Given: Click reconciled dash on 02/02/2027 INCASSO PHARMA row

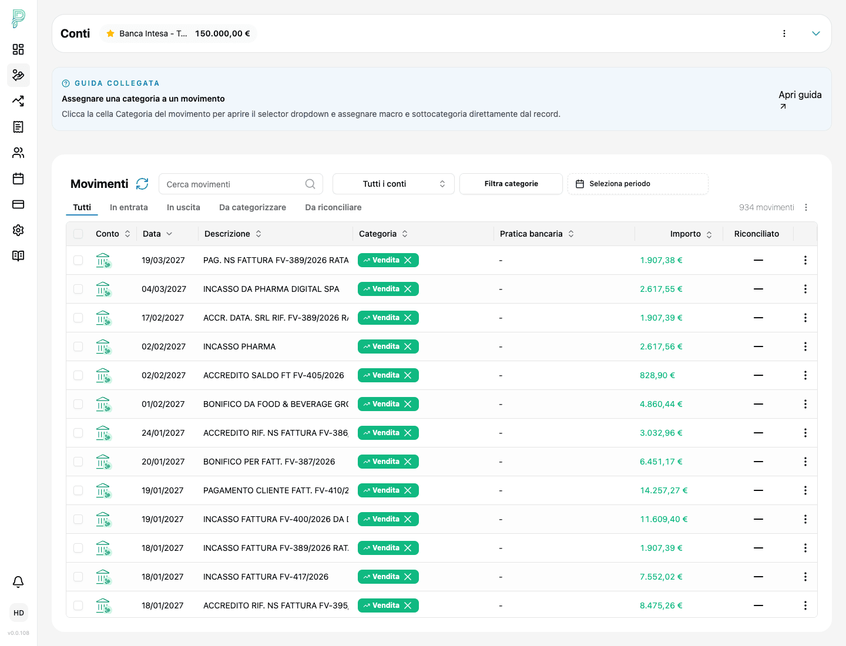Looking at the screenshot, I should pyautogui.click(x=758, y=346).
